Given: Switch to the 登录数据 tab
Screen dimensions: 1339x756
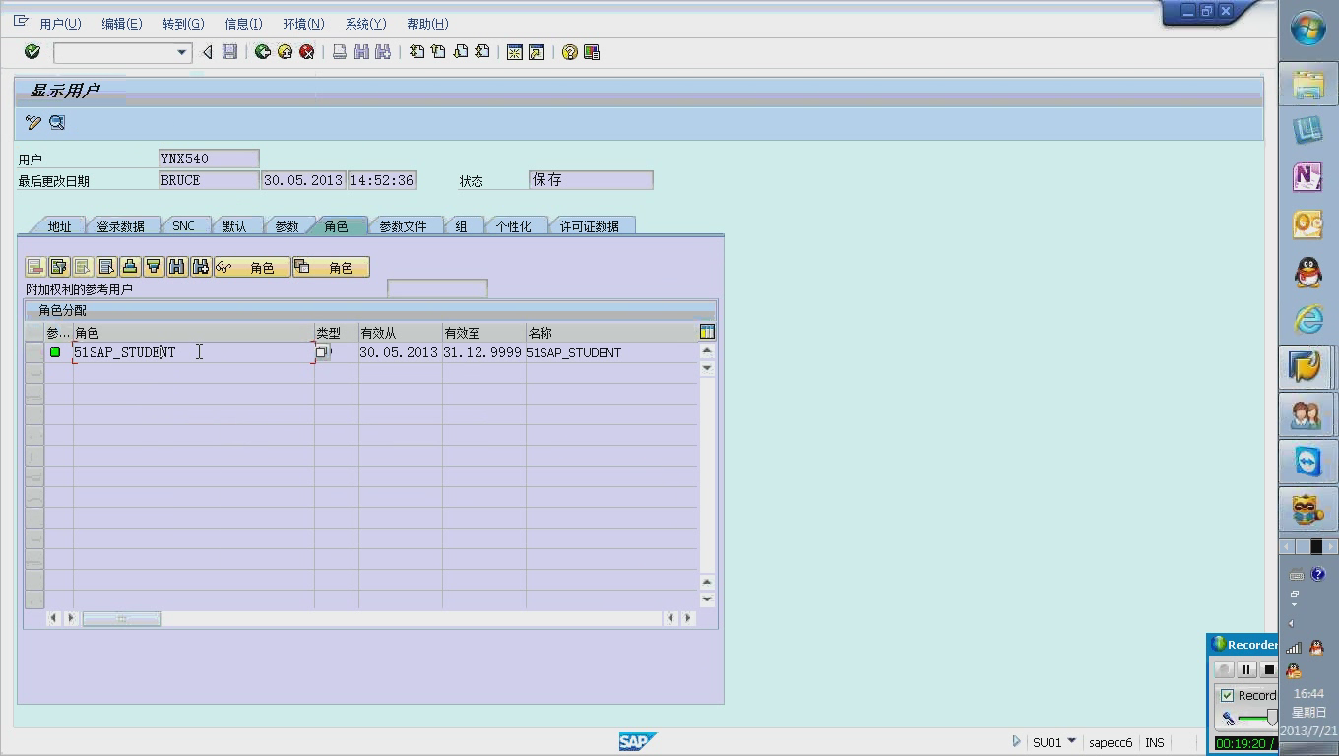Looking at the screenshot, I should [120, 226].
